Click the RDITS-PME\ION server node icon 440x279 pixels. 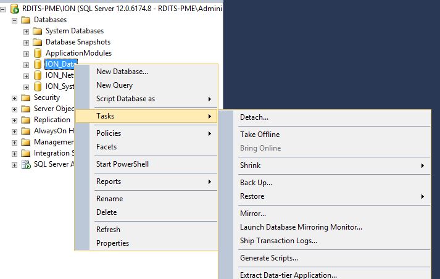14,9
